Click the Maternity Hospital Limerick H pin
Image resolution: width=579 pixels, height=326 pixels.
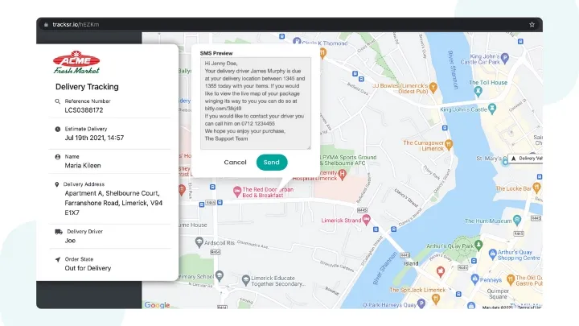coord(343,174)
